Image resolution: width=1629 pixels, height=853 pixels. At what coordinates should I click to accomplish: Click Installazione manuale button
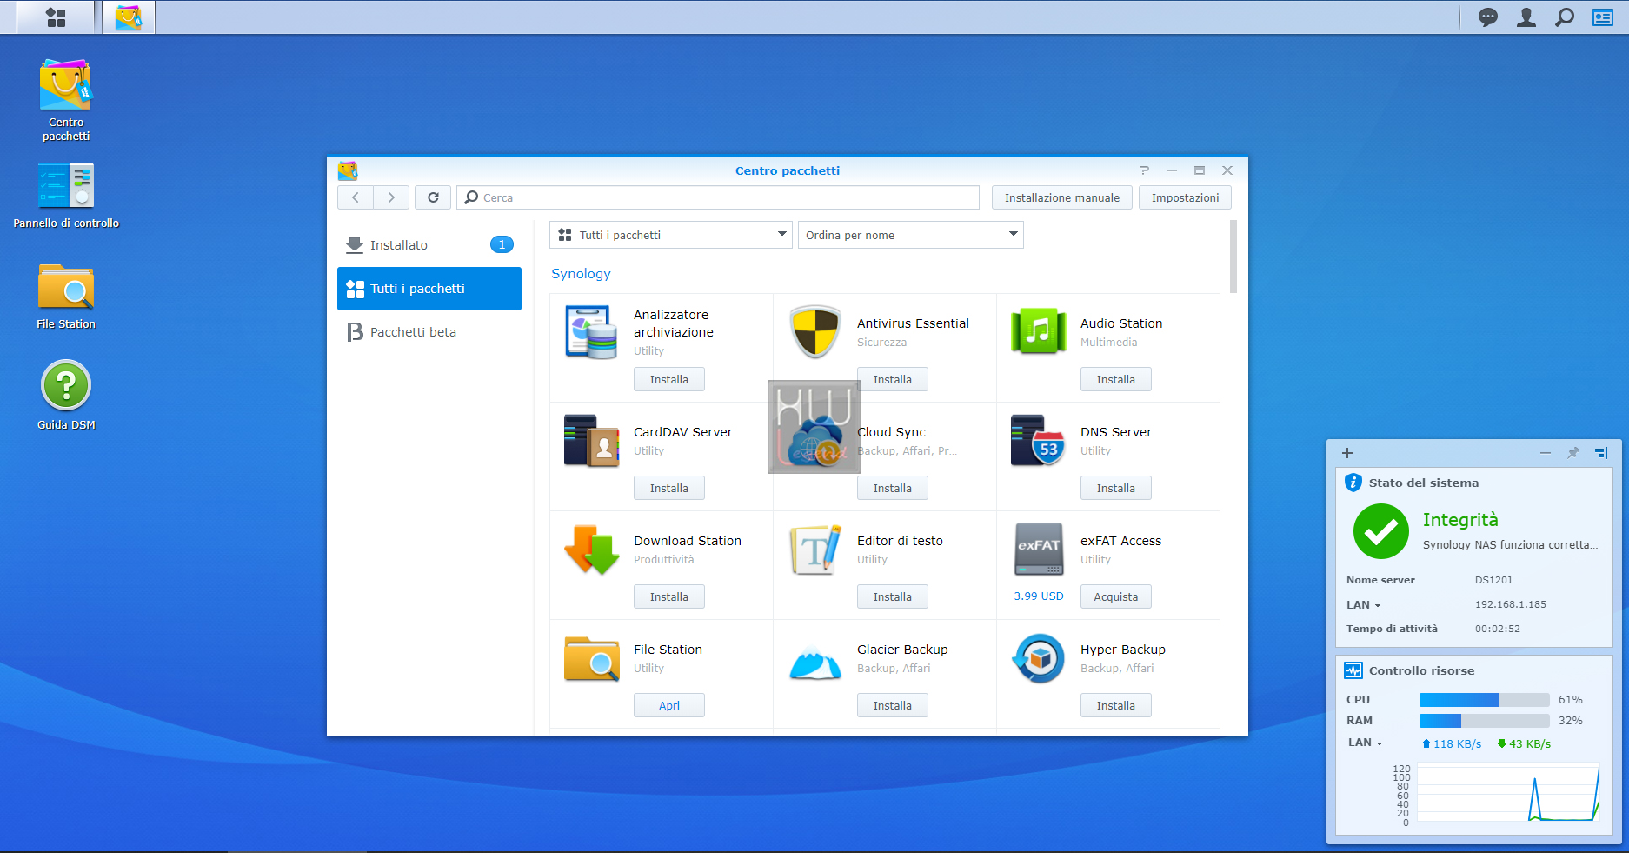[x=1062, y=197]
